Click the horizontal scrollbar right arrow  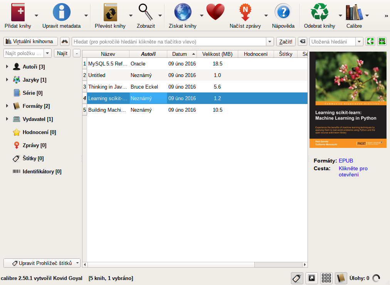305,265
